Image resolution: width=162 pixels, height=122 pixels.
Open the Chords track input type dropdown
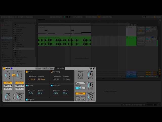(x=141, y=27)
